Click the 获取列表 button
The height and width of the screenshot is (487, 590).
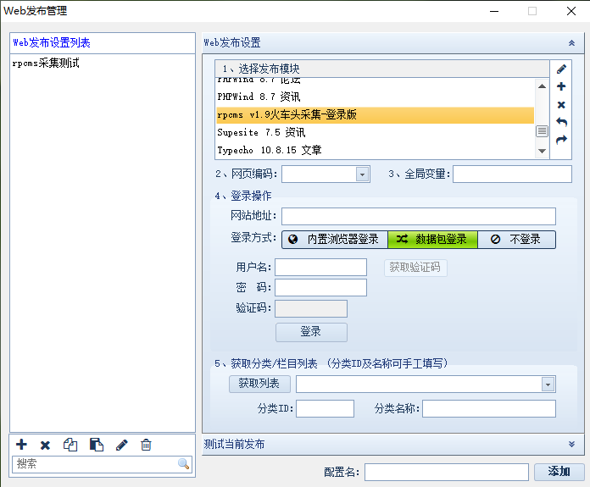click(259, 384)
